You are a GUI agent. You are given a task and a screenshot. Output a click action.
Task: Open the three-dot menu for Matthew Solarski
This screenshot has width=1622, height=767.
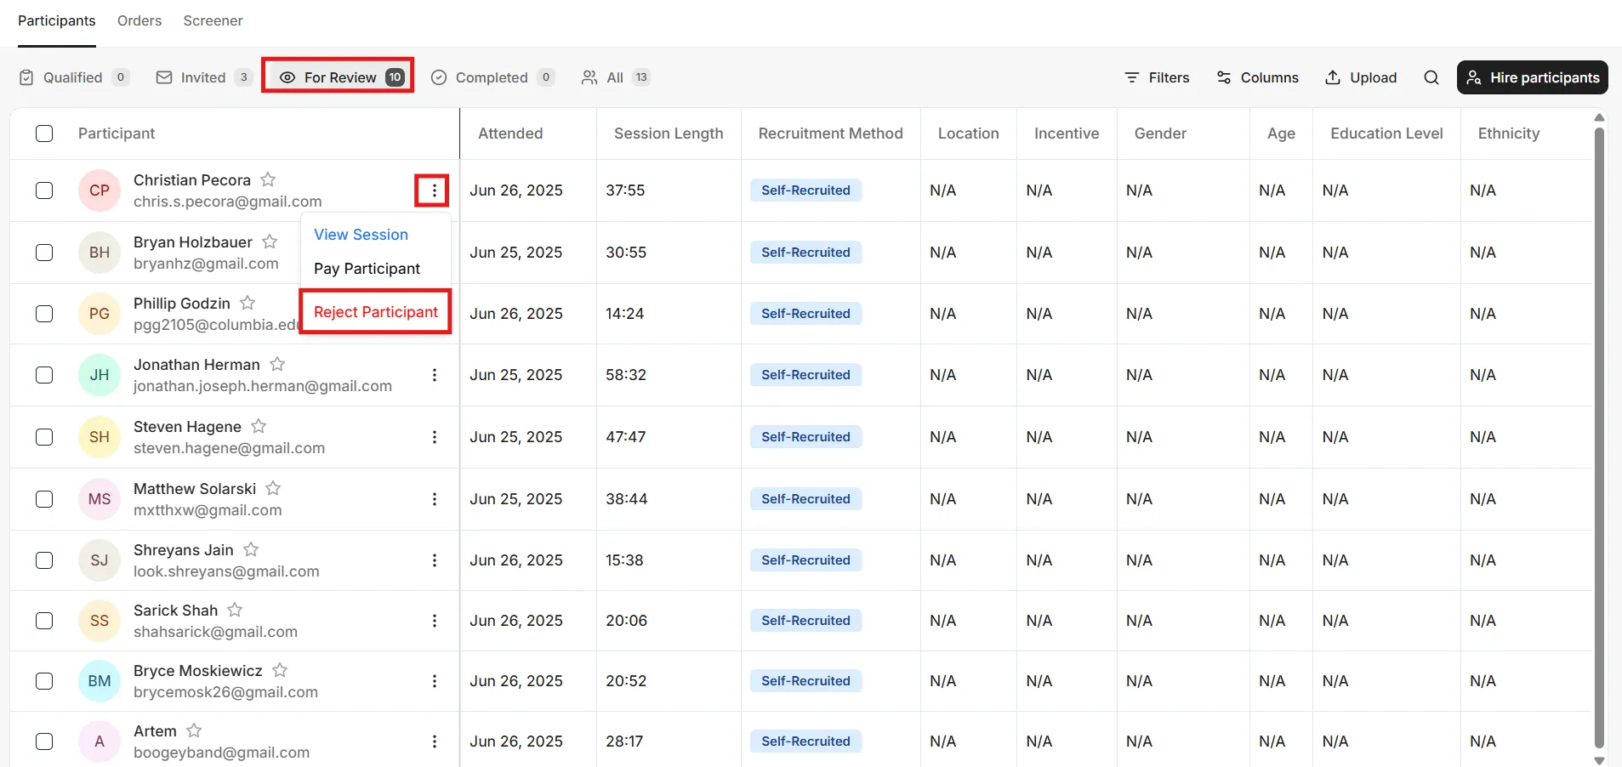click(x=435, y=499)
